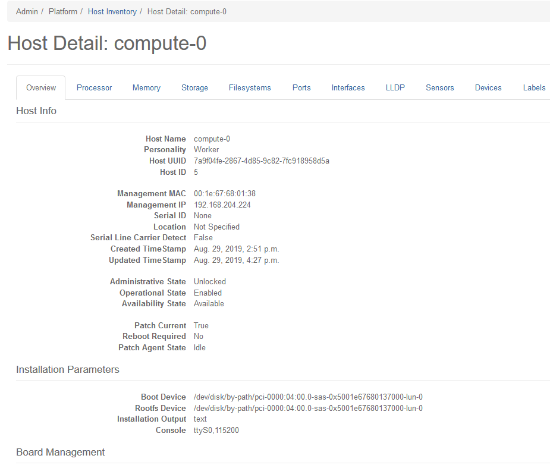
Task: Navigate to Host Inventory breadcrumb link
Action: point(112,11)
